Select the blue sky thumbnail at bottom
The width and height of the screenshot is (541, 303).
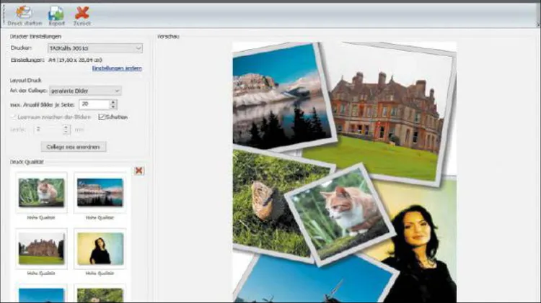[41, 295]
